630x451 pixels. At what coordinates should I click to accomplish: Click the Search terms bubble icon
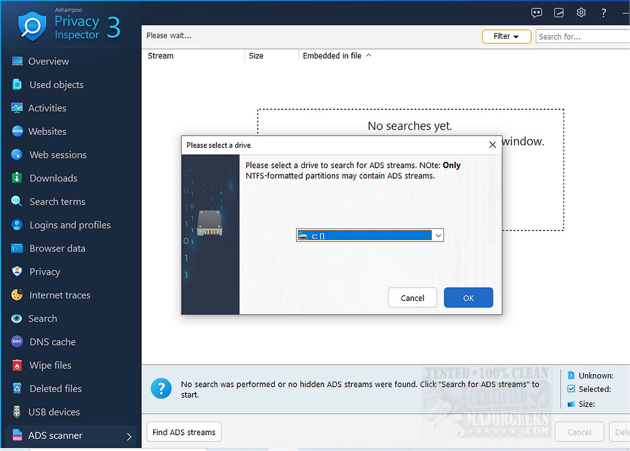pyautogui.click(x=17, y=201)
